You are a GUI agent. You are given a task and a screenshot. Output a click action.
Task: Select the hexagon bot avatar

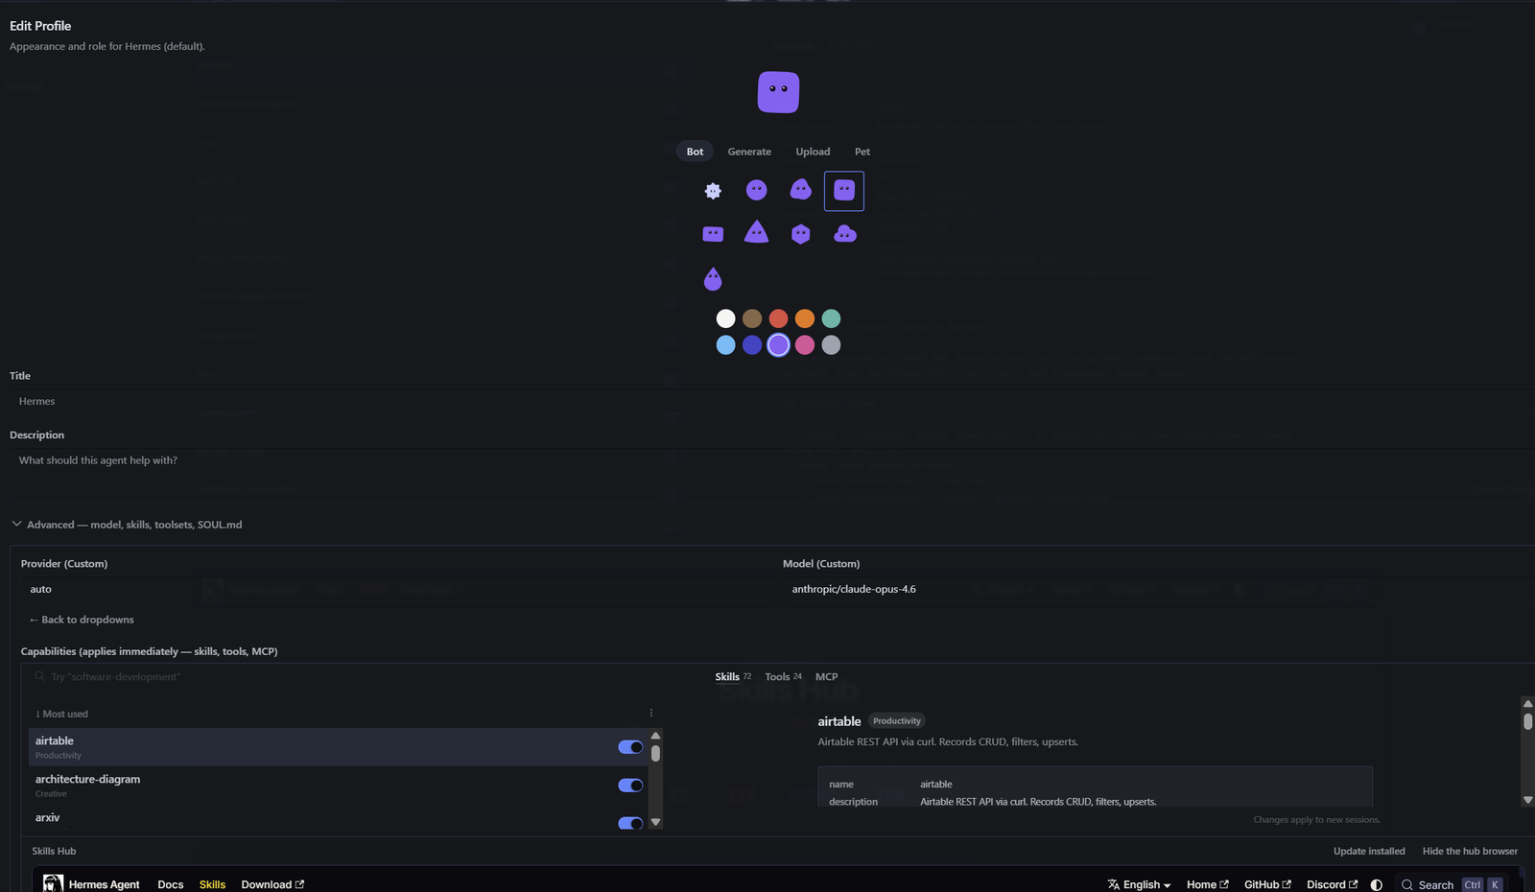click(801, 234)
